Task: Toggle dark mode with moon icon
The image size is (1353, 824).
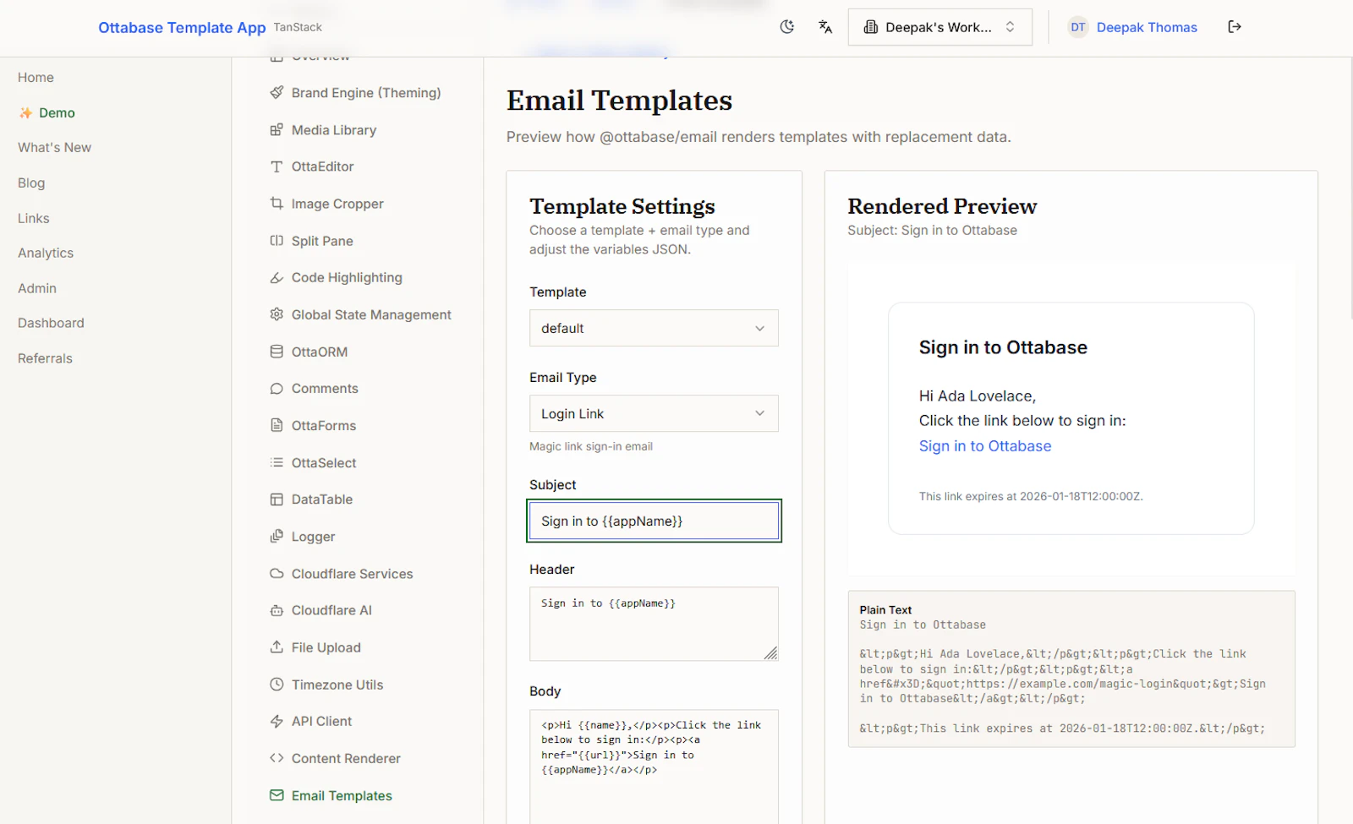Action: coord(787,26)
